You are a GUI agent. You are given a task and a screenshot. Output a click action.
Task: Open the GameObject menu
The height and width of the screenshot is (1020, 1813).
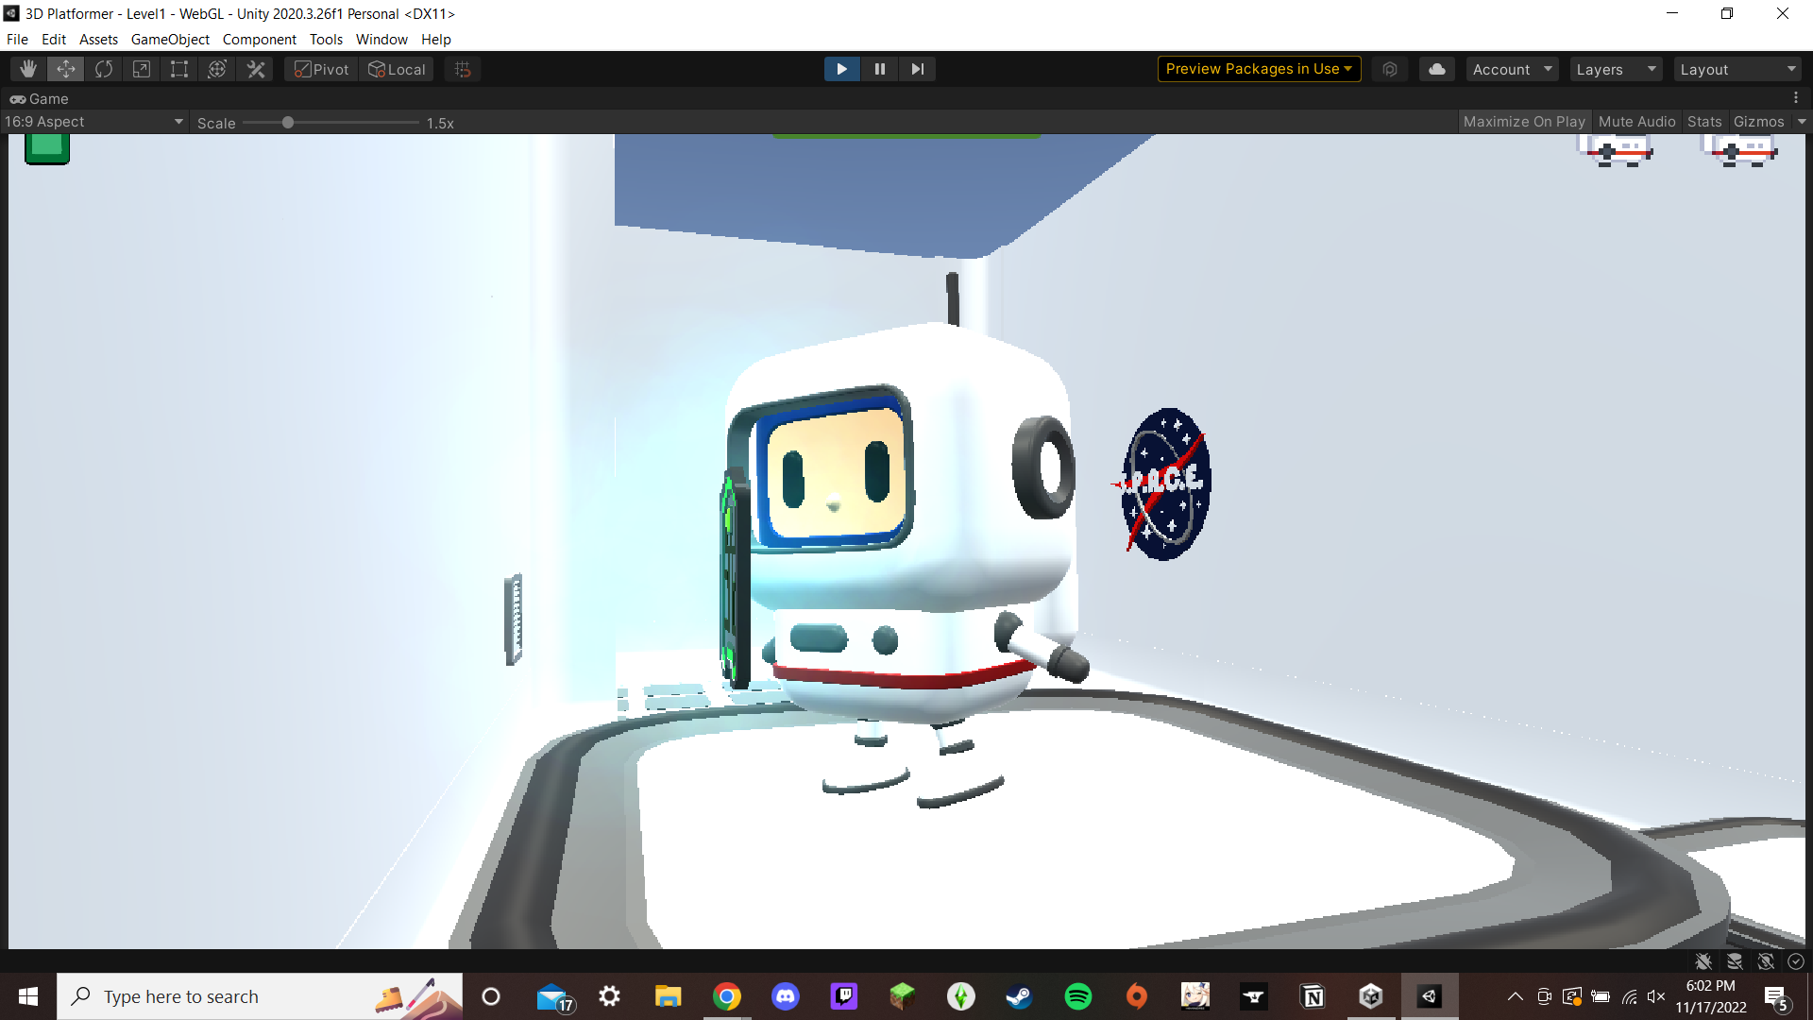[169, 39]
